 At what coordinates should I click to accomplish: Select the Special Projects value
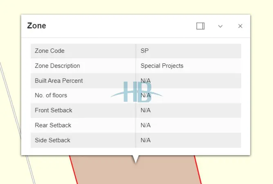pyautogui.click(x=162, y=66)
